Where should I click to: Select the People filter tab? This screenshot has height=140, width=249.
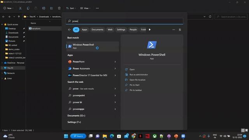pyautogui.click(x=133, y=30)
